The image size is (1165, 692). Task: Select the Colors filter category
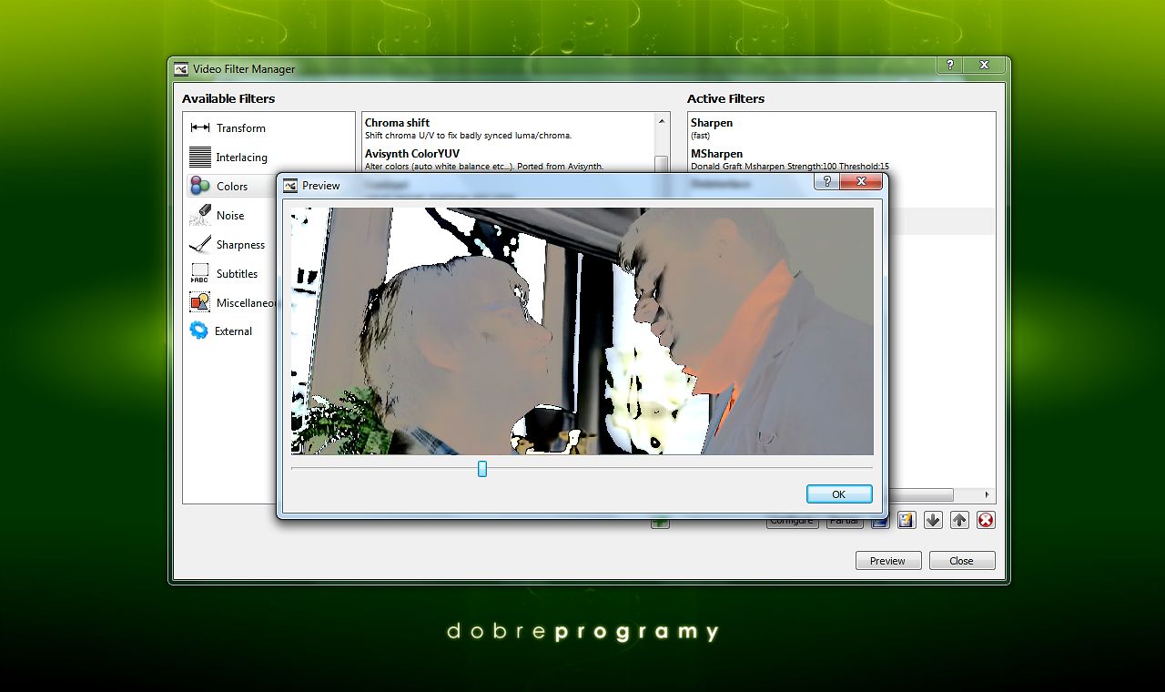click(x=232, y=187)
